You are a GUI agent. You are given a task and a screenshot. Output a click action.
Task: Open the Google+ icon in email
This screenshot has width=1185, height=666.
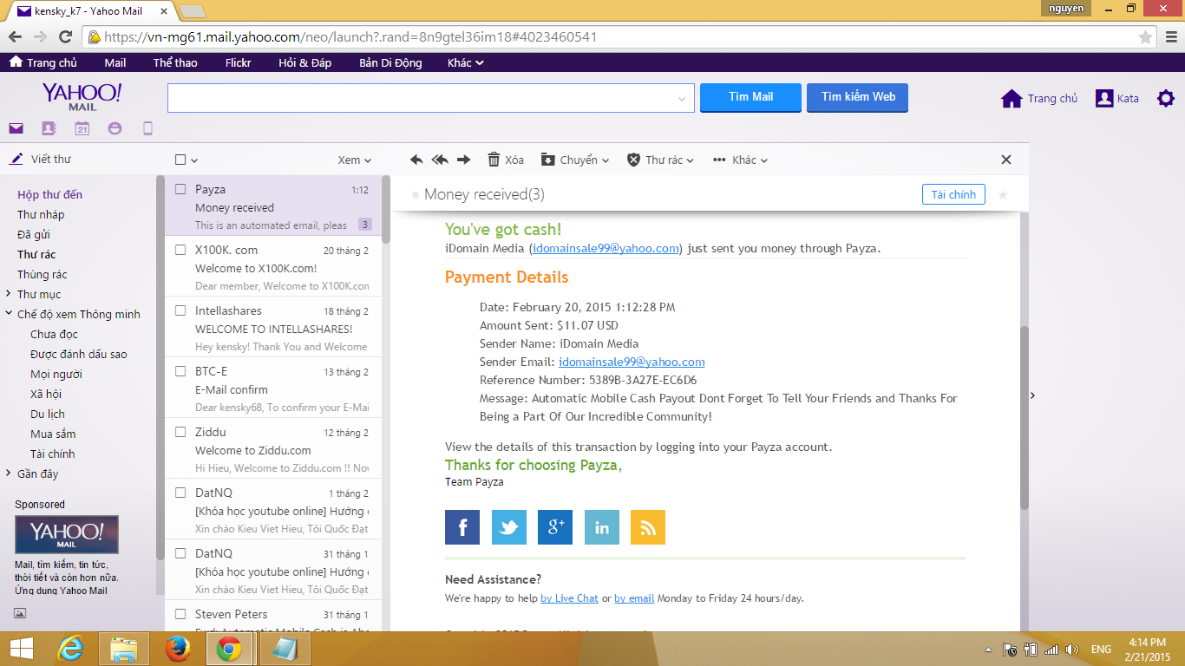coord(555,527)
